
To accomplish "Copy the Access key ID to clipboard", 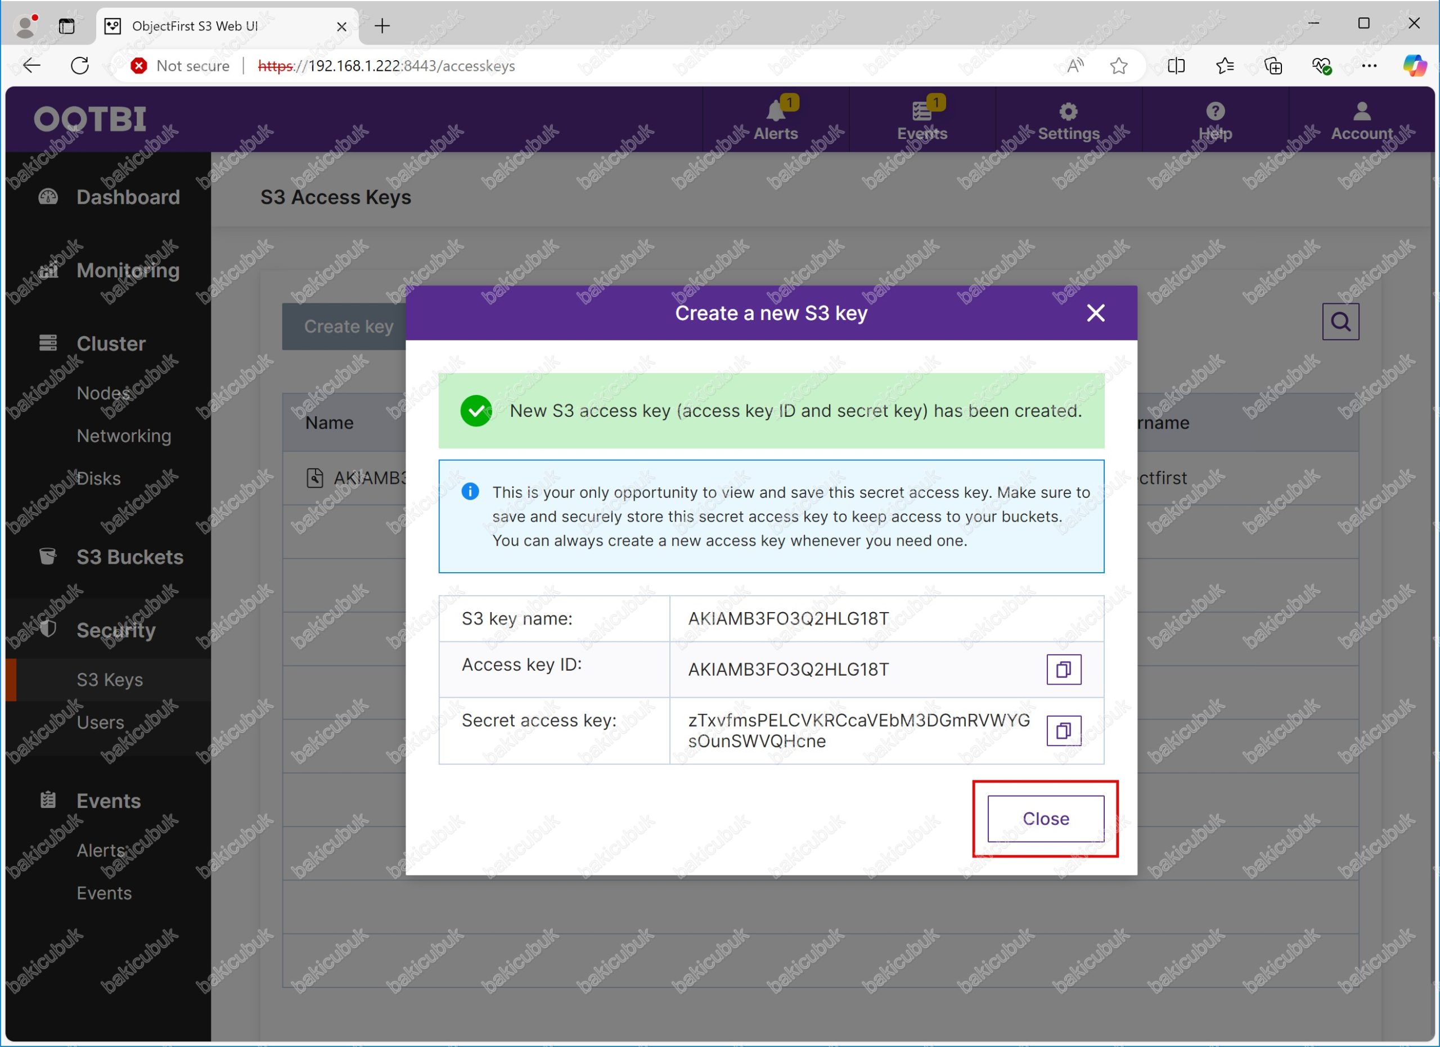I will pos(1064,669).
